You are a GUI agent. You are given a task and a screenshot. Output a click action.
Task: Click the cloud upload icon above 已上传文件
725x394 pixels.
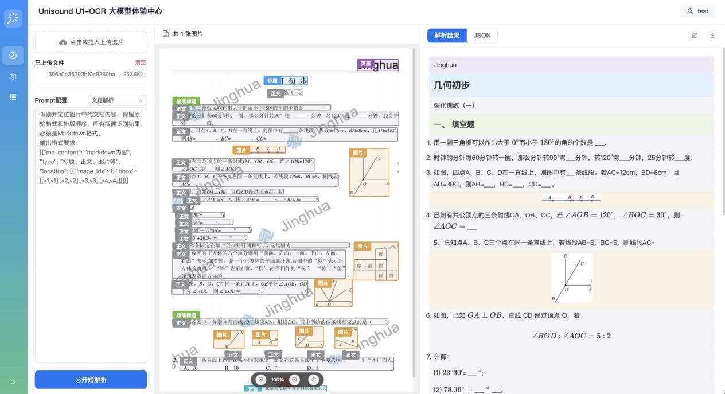coord(63,41)
